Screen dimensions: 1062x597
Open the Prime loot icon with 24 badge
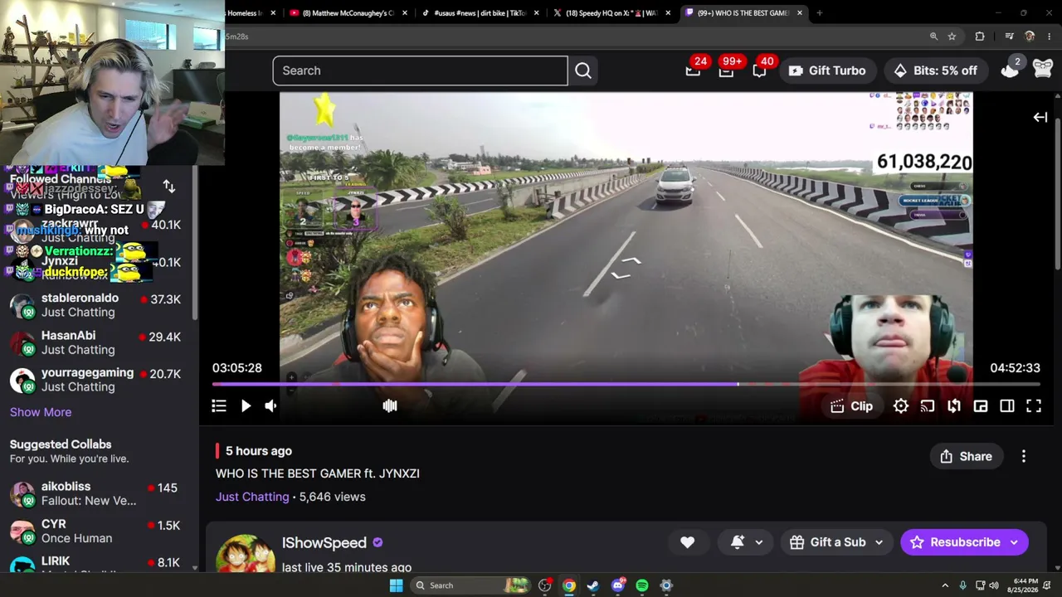click(x=694, y=70)
